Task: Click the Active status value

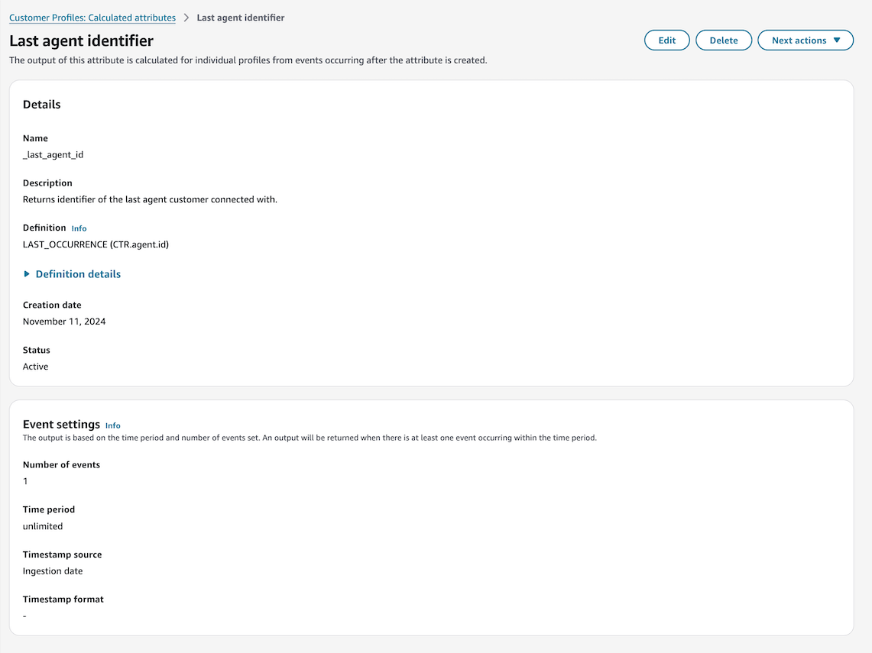Action: tap(36, 367)
